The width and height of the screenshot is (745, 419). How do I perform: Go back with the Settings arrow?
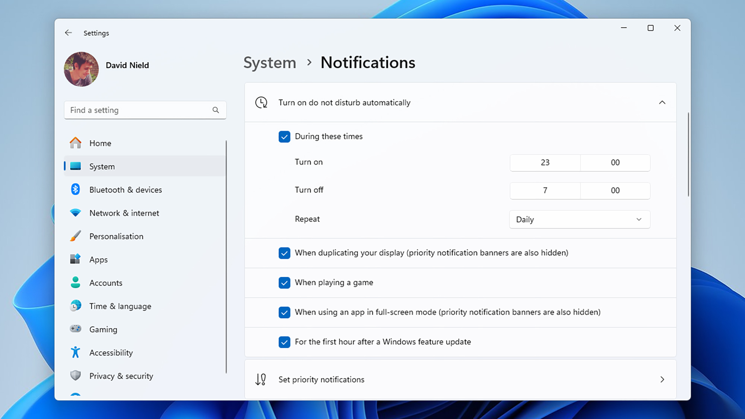coord(68,33)
